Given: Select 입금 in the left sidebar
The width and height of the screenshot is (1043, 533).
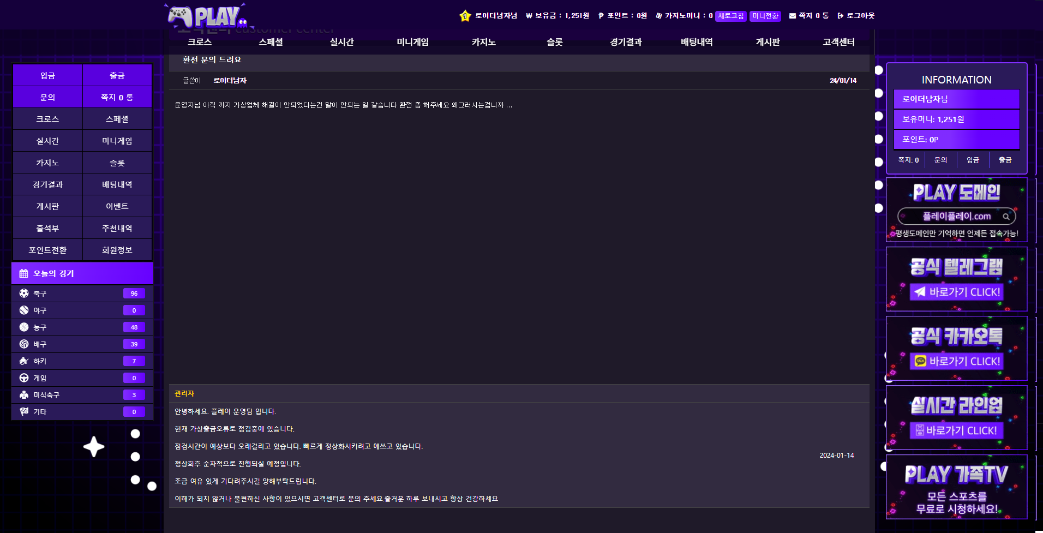Looking at the screenshot, I should [47, 75].
